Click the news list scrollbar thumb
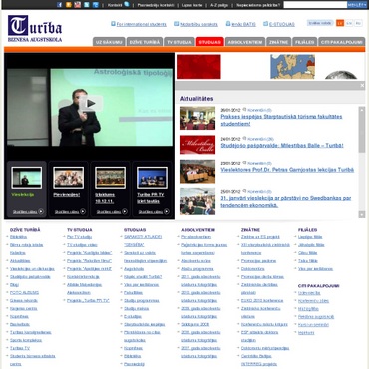Viewport: 369px width, 369px height. click(362, 133)
